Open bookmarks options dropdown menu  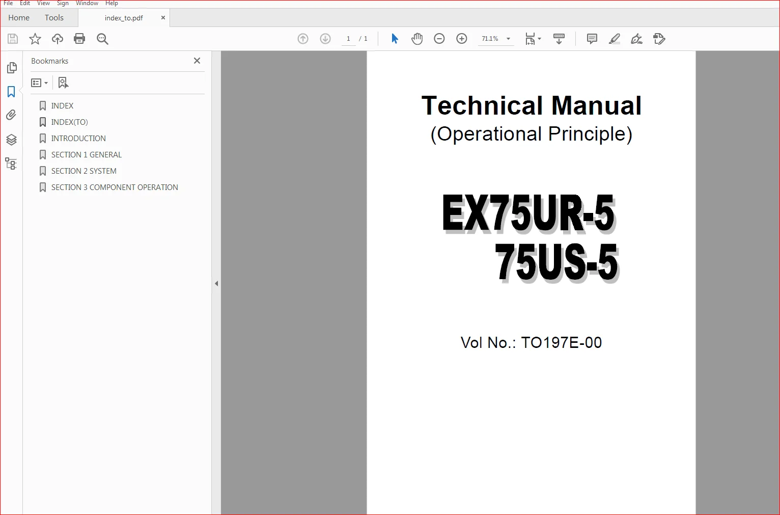click(x=39, y=83)
